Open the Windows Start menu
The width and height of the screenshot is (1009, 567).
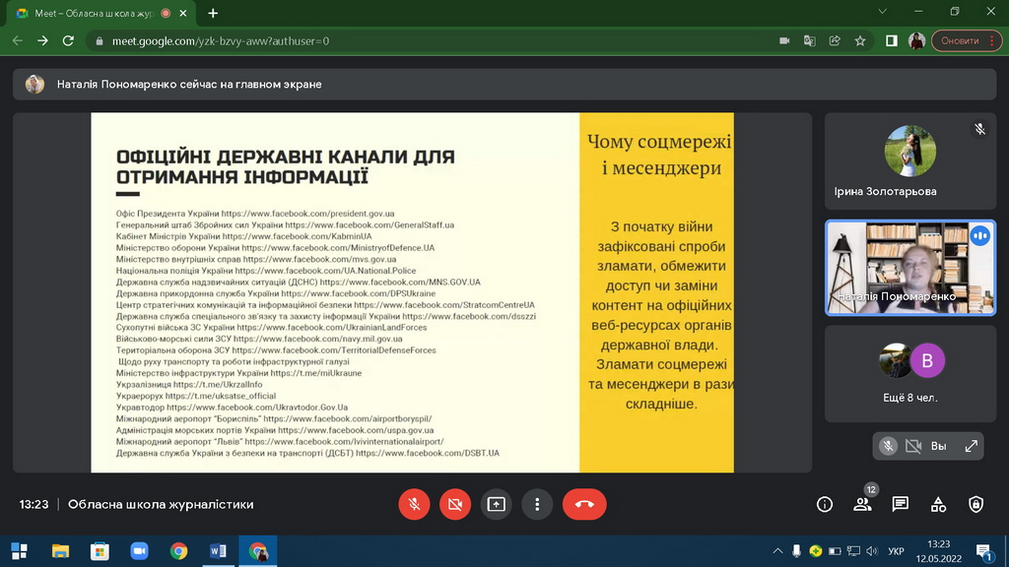click(20, 551)
